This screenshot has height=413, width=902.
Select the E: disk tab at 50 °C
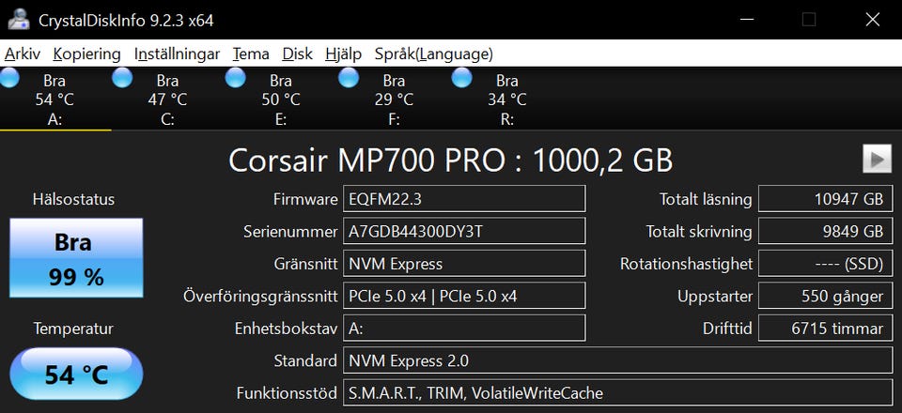point(281,99)
